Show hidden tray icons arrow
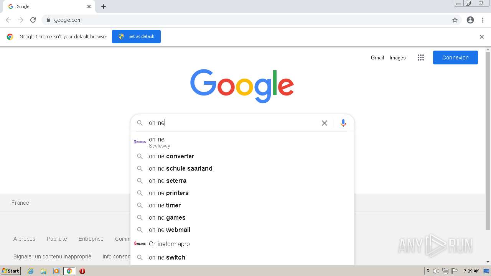491x276 pixels. [428, 271]
